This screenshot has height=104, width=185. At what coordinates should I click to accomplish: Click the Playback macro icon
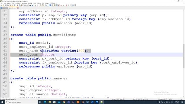coord(71,5)
